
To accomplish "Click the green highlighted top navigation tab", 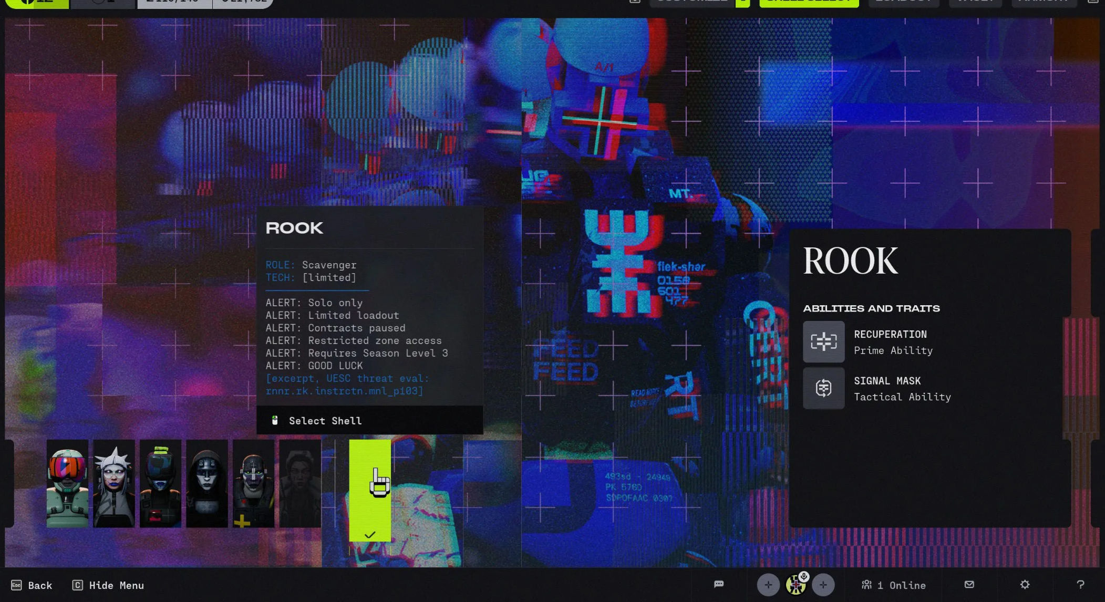I will point(809,3).
